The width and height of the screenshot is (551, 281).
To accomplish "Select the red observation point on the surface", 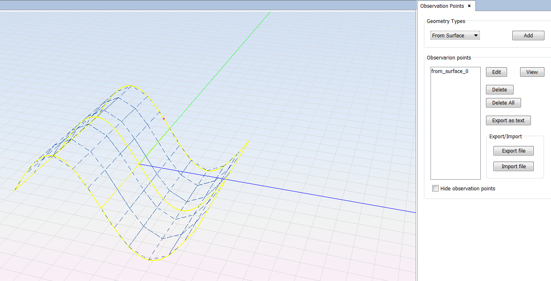I will coord(163,119).
